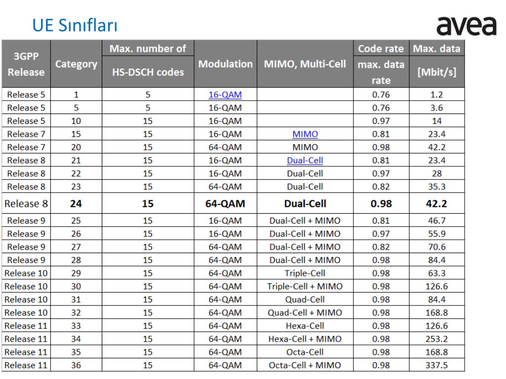Open the underlined Dual-Cell link in Category 21 row
The width and height of the screenshot is (506, 379).
(305, 160)
